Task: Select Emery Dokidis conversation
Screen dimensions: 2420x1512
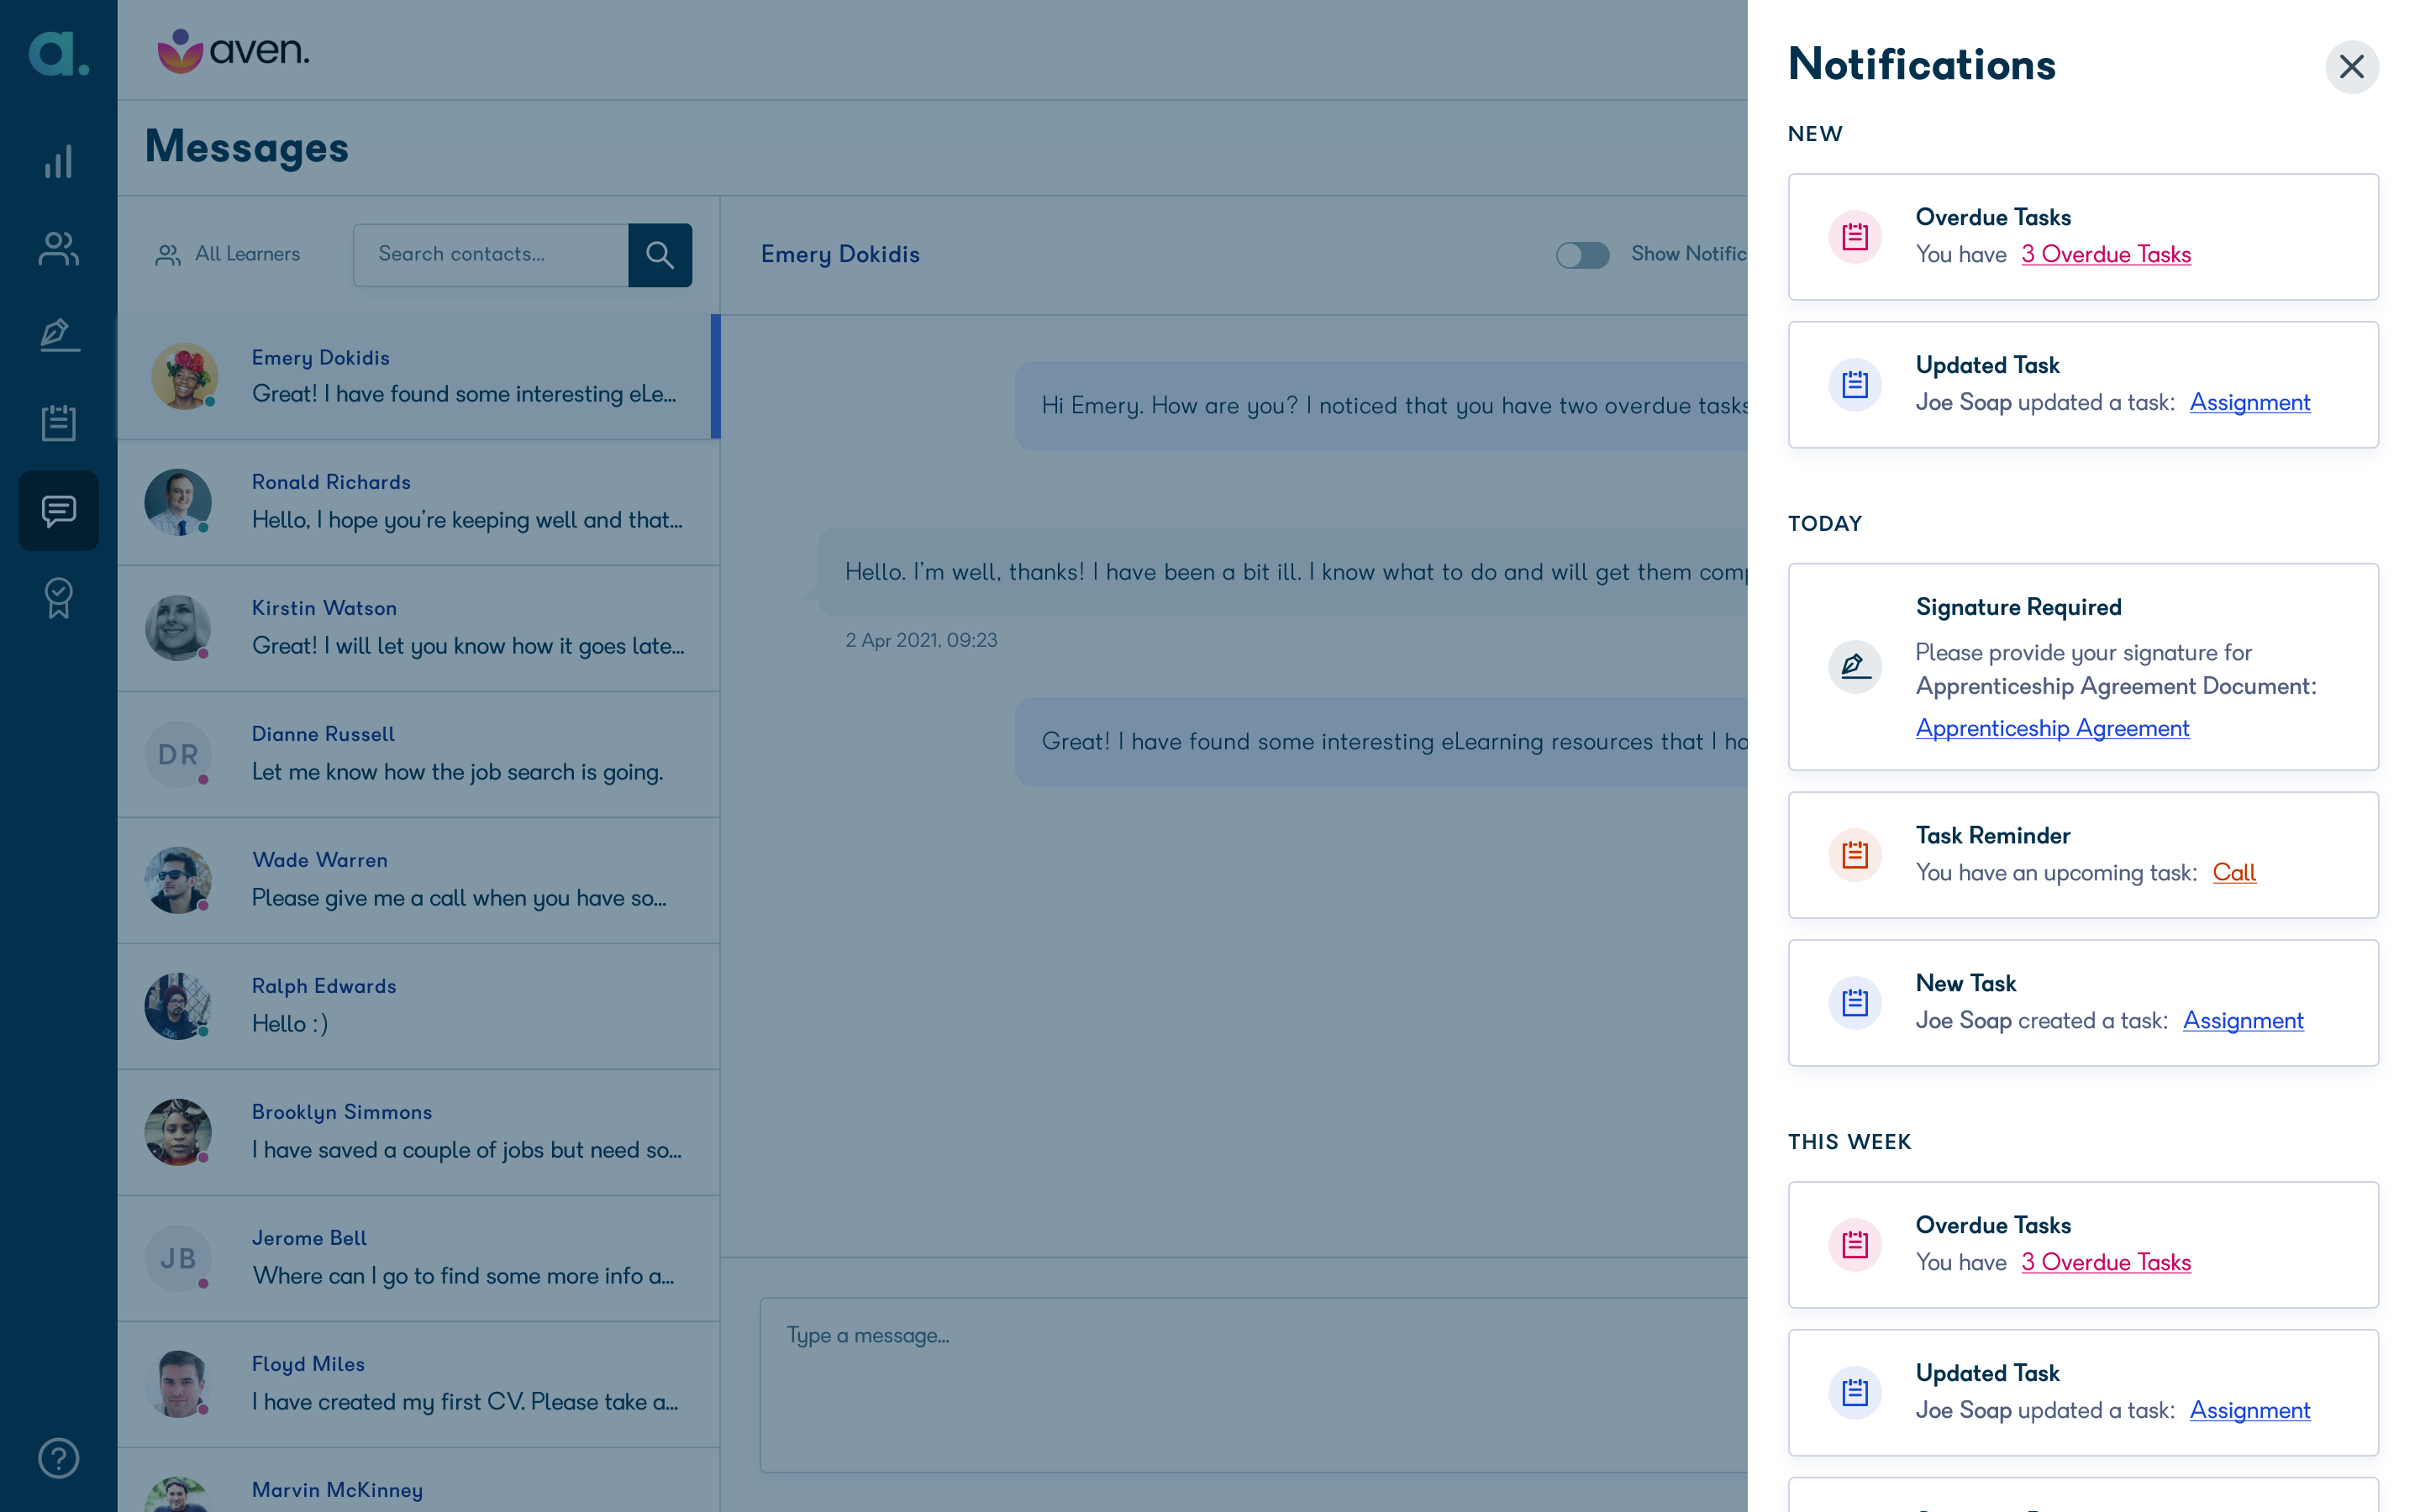Action: [x=418, y=377]
